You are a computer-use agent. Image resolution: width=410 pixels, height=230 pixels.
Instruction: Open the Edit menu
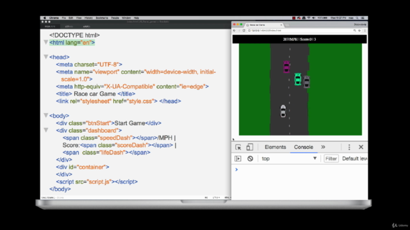pyautogui.click(x=70, y=18)
